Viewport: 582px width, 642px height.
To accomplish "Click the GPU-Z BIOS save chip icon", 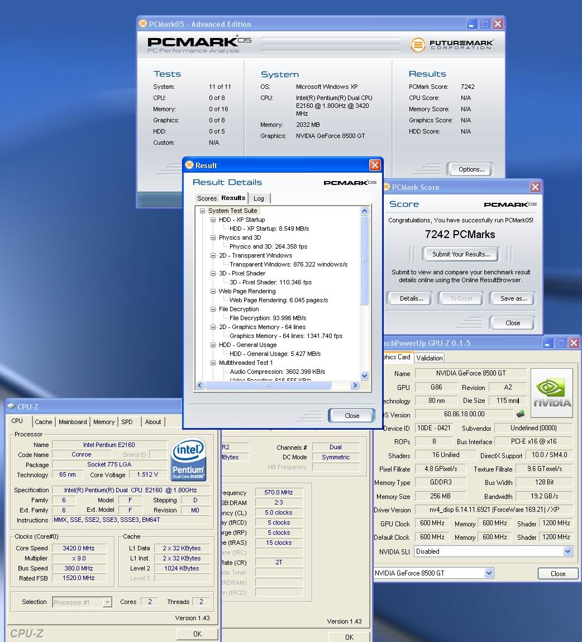I will coord(520,414).
